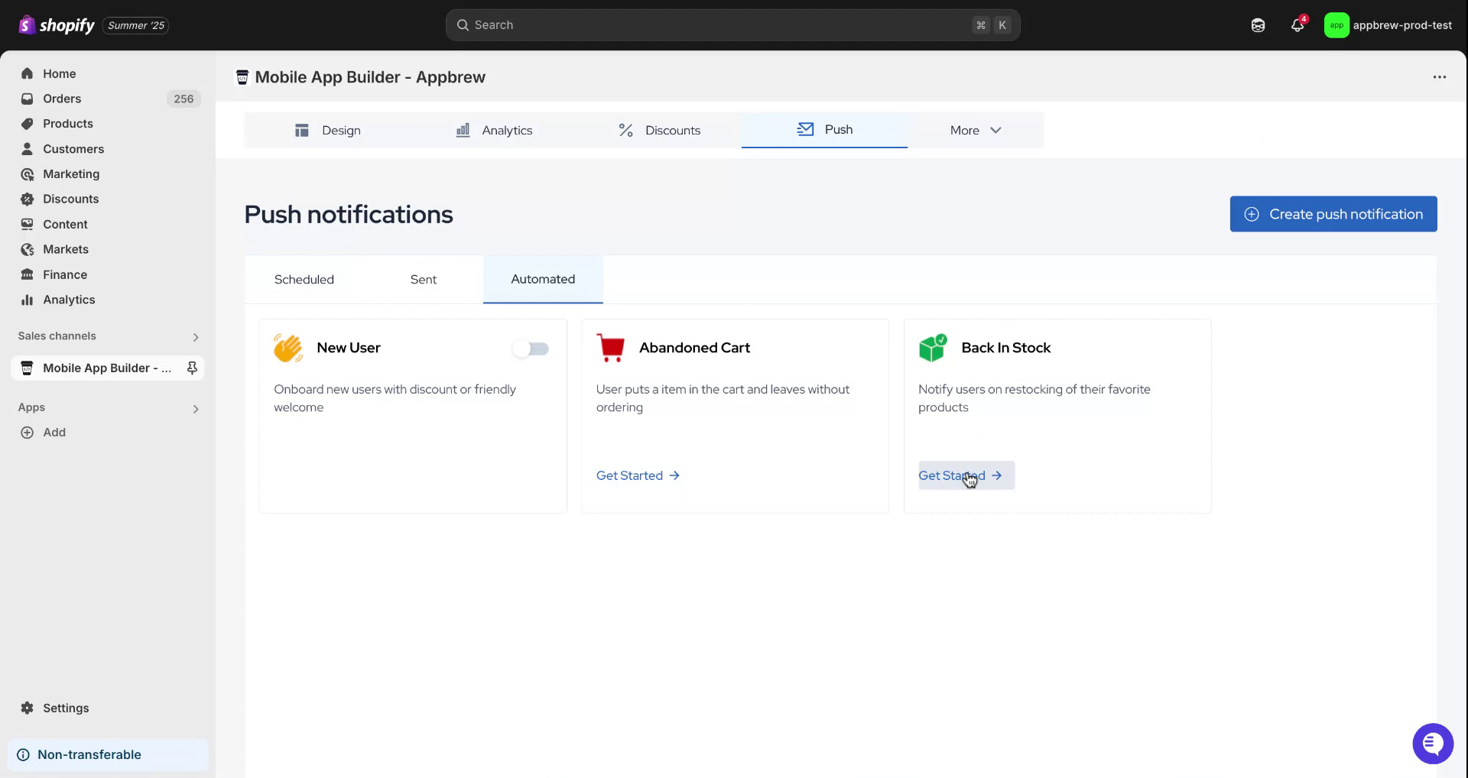Enable the New User automation toggle
Image resolution: width=1468 pixels, height=778 pixels.
[x=531, y=348]
